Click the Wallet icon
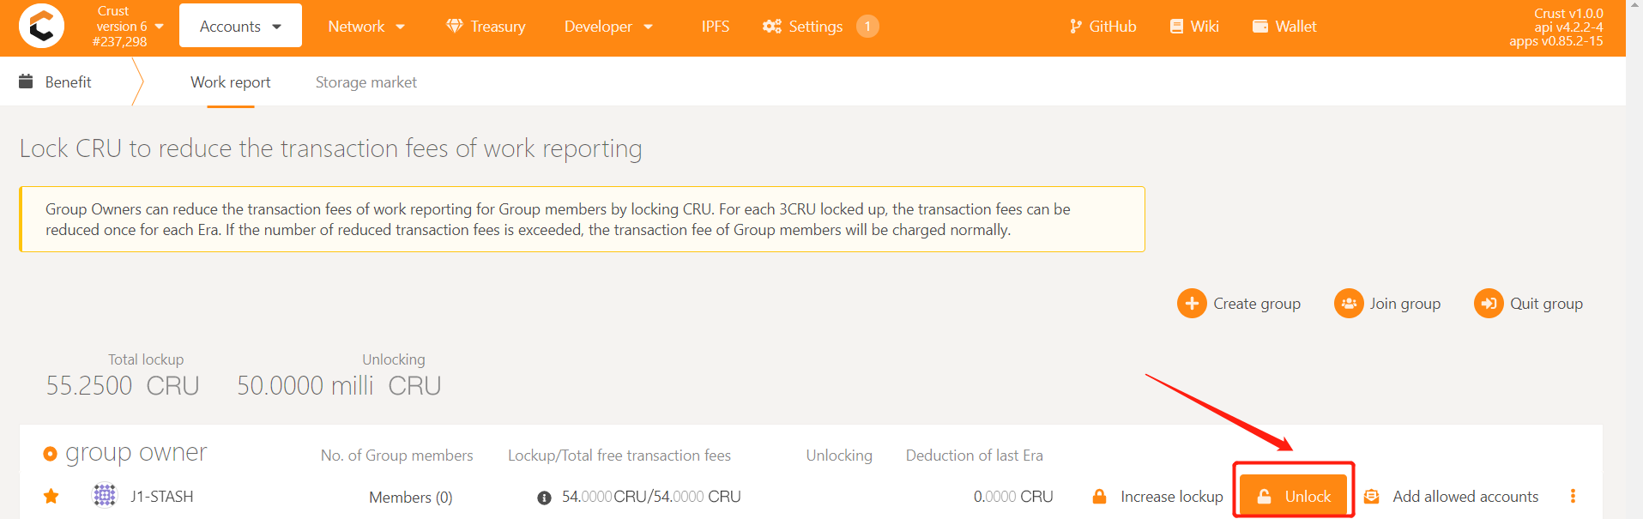The width and height of the screenshot is (1643, 519). pos(1260,27)
